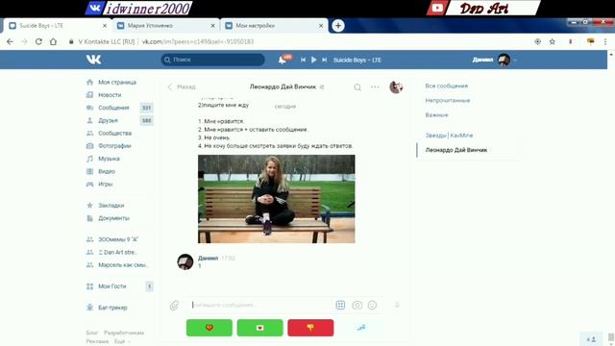Click the Музыка note icon

(x=89, y=159)
